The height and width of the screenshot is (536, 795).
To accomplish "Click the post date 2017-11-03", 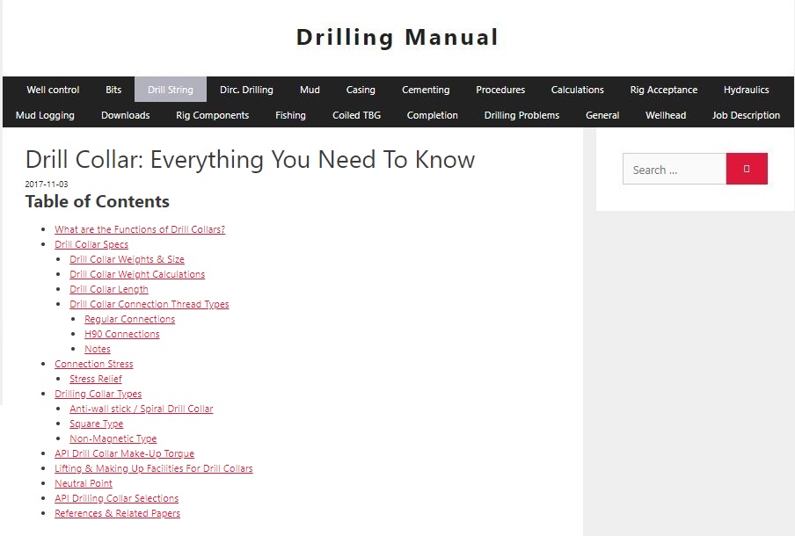I will click(x=47, y=184).
